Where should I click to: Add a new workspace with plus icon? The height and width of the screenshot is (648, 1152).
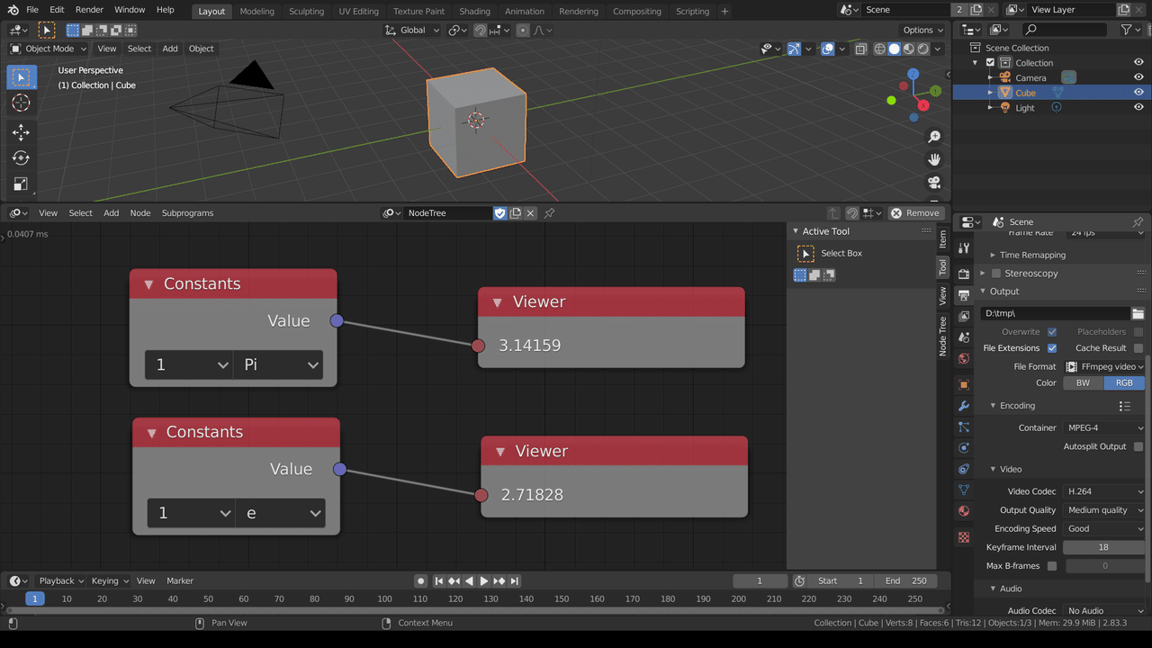(x=725, y=11)
